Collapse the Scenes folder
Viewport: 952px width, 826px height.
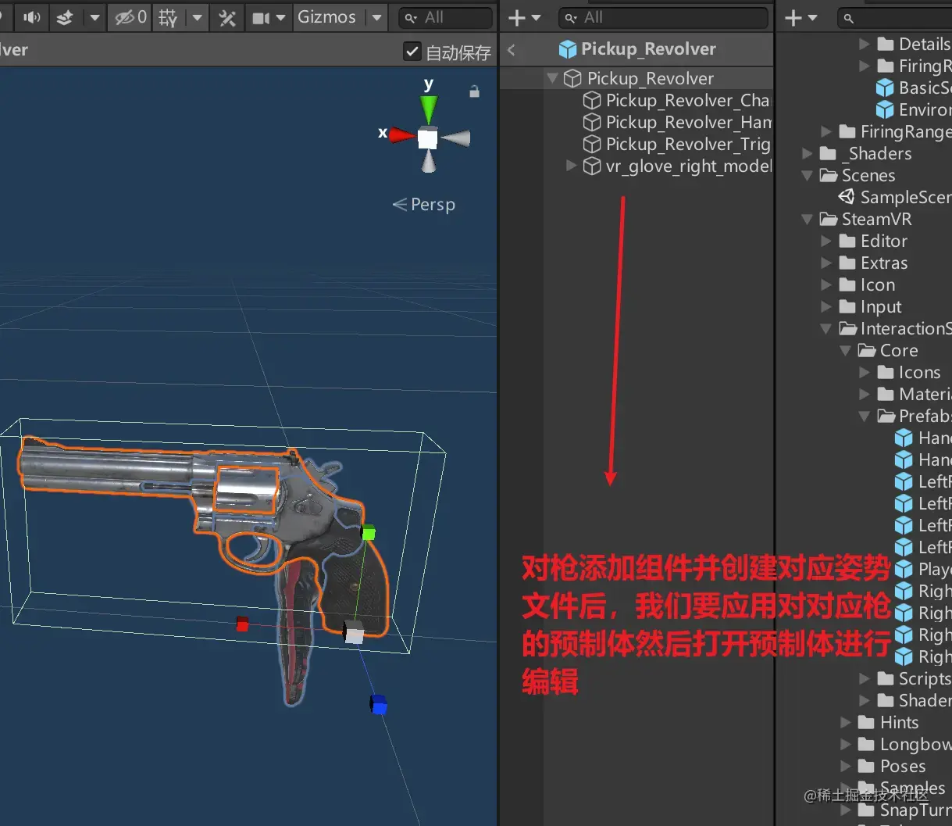point(808,176)
